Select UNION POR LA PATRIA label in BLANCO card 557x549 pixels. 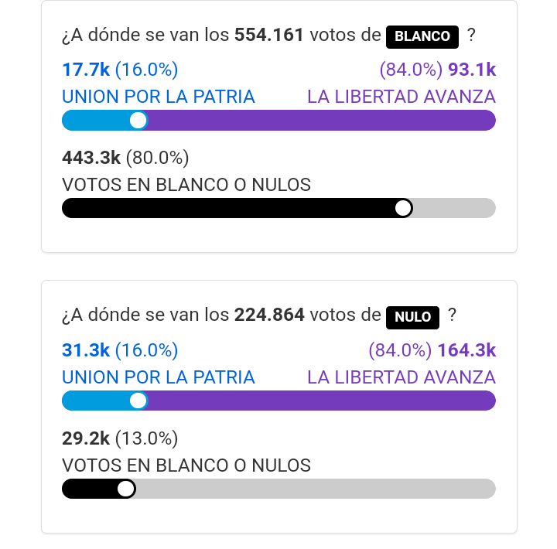click(x=159, y=97)
